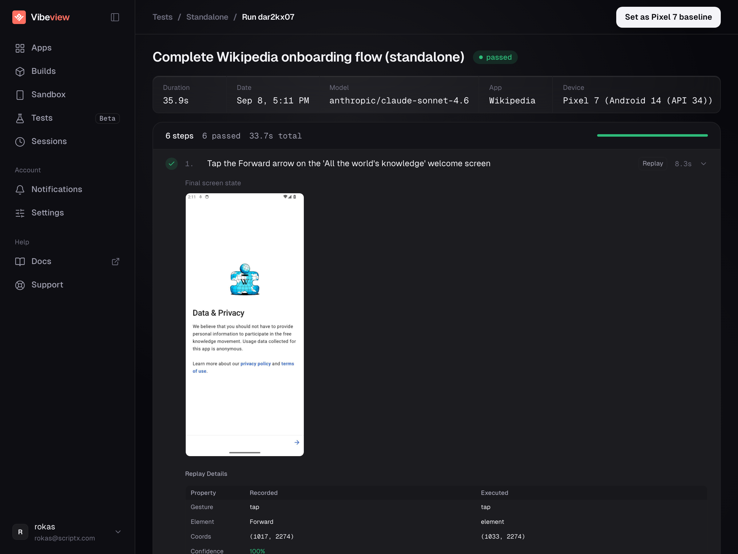The height and width of the screenshot is (554, 738).
Task: Click the Standalone breadcrumb link
Action: tap(207, 17)
